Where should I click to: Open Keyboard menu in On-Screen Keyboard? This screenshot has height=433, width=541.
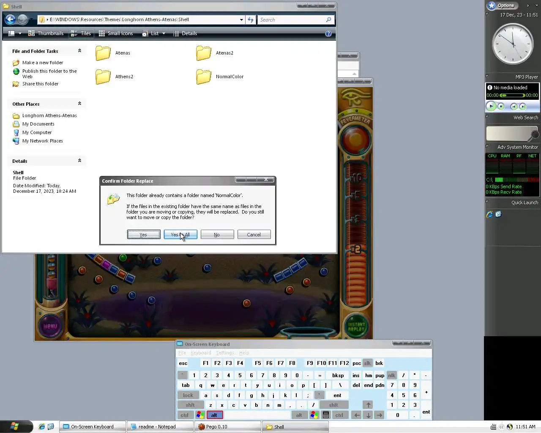[x=201, y=353]
